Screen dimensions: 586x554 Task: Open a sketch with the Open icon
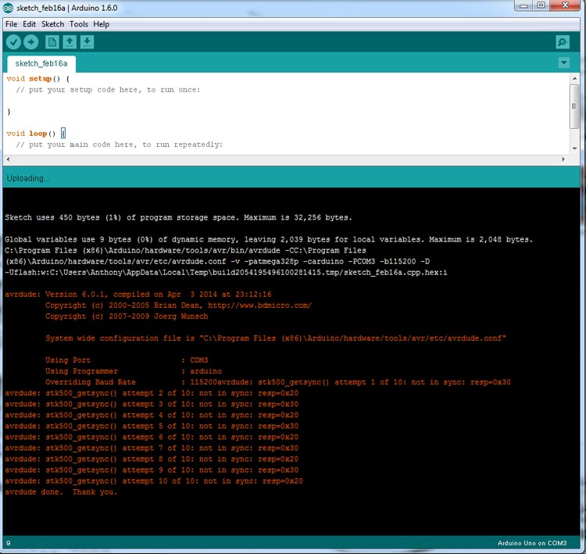(70, 42)
